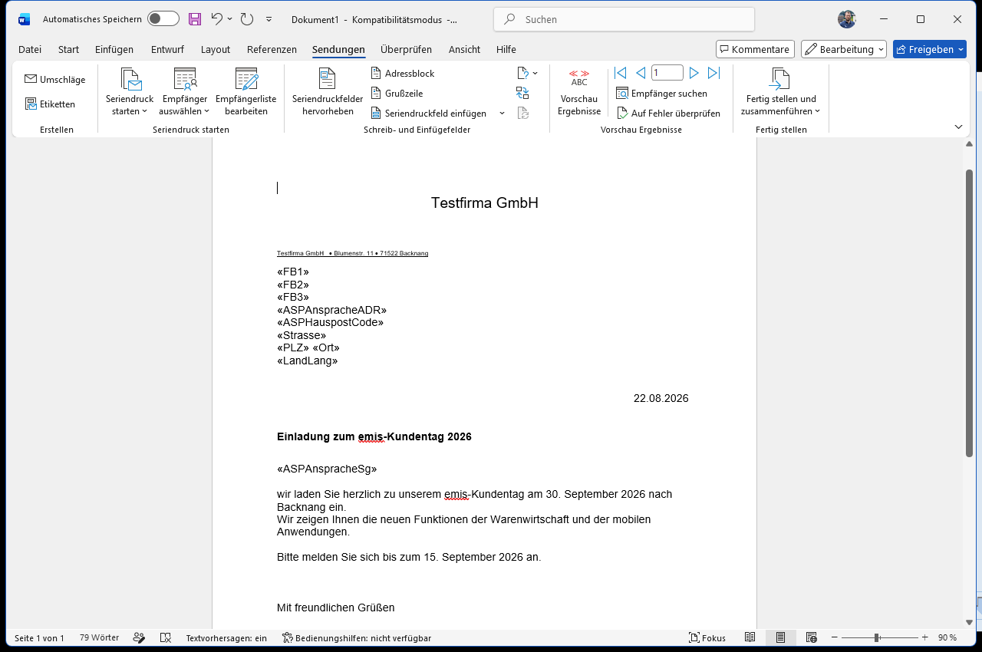Open the Ansicht tab
Image resolution: width=982 pixels, height=652 pixels.
tap(464, 49)
